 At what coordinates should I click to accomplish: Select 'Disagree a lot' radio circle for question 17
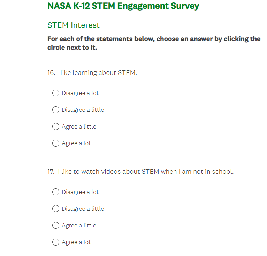(x=56, y=192)
